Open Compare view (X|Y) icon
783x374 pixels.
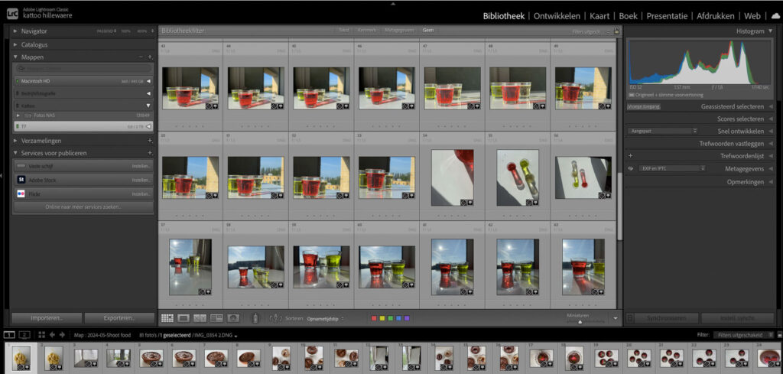click(200, 317)
